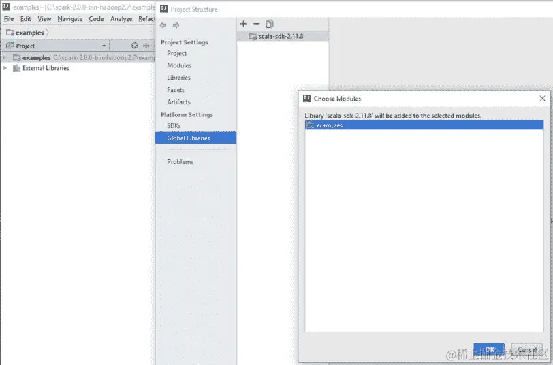Click the add library plus icon
The width and height of the screenshot is (553, 365).
tap(243, 24)
